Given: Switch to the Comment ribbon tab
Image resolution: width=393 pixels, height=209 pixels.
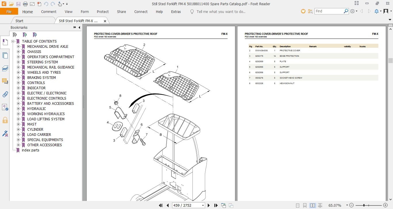Looking at the screenshot, I should point(49,12).
